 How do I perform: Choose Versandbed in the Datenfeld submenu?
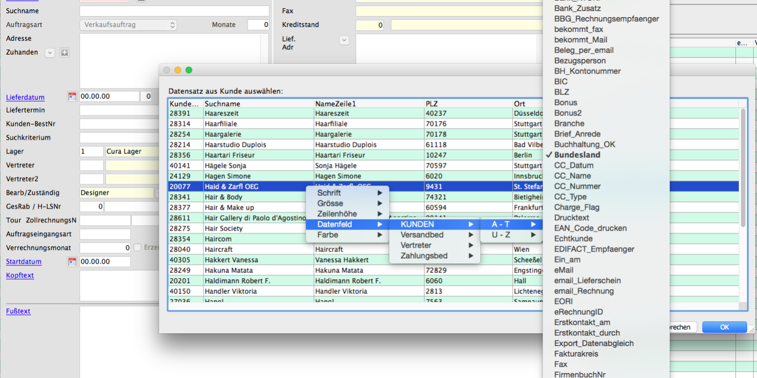pos(435,235)
